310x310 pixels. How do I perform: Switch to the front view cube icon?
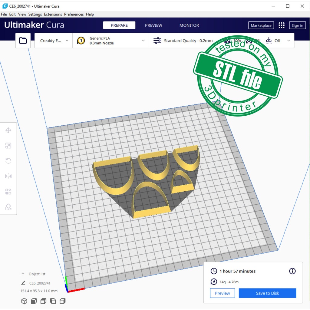(34, 301)
